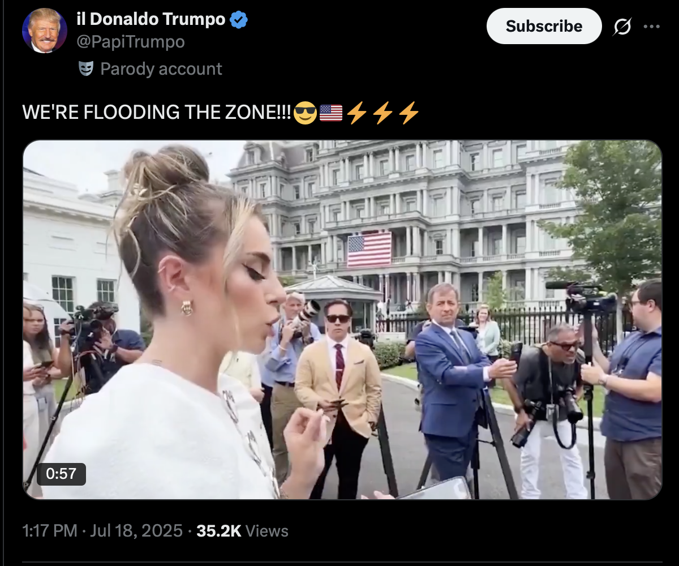Open the il Donaldo Trumpo profile avatar

pyautogui.click(x=45, y=31)
